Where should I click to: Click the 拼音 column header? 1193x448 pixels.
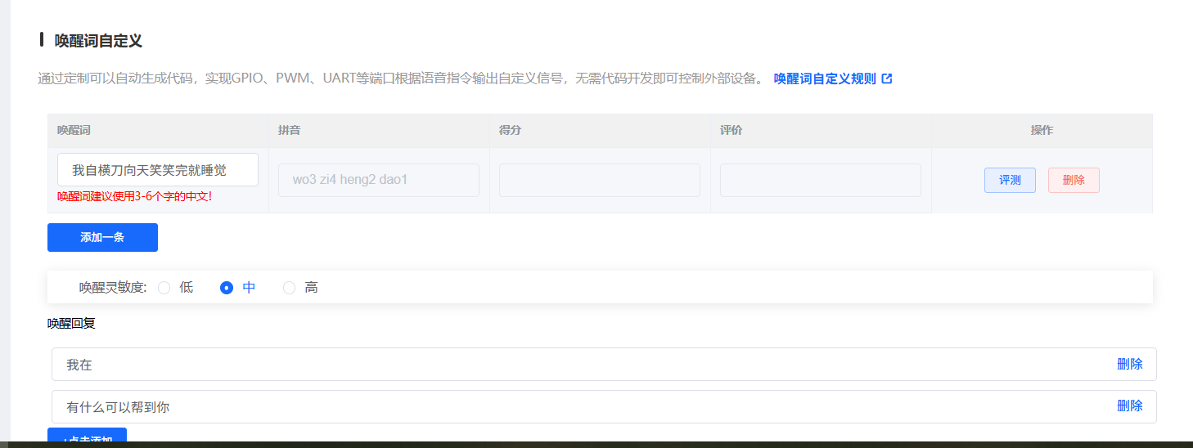point(289,131)
